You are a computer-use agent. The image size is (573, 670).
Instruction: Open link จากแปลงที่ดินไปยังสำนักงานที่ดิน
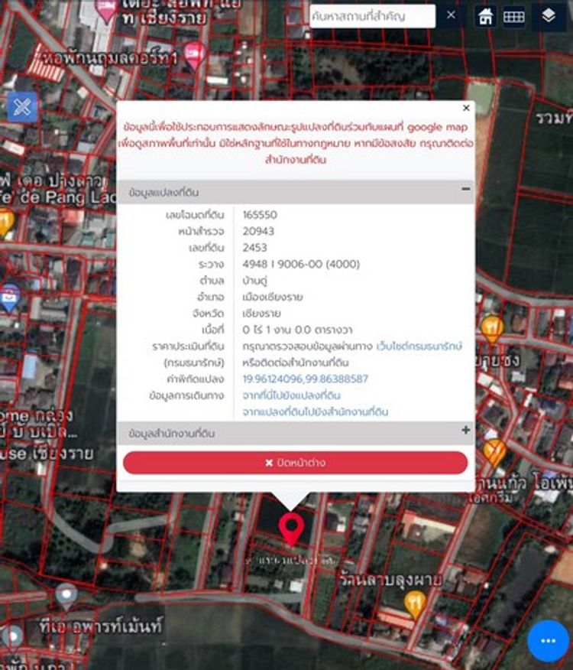coord(315,411)
